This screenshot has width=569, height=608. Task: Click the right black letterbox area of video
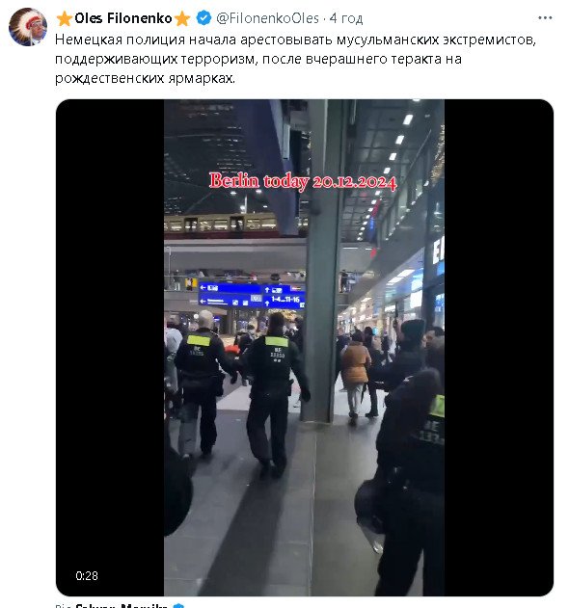click(499, 348)
